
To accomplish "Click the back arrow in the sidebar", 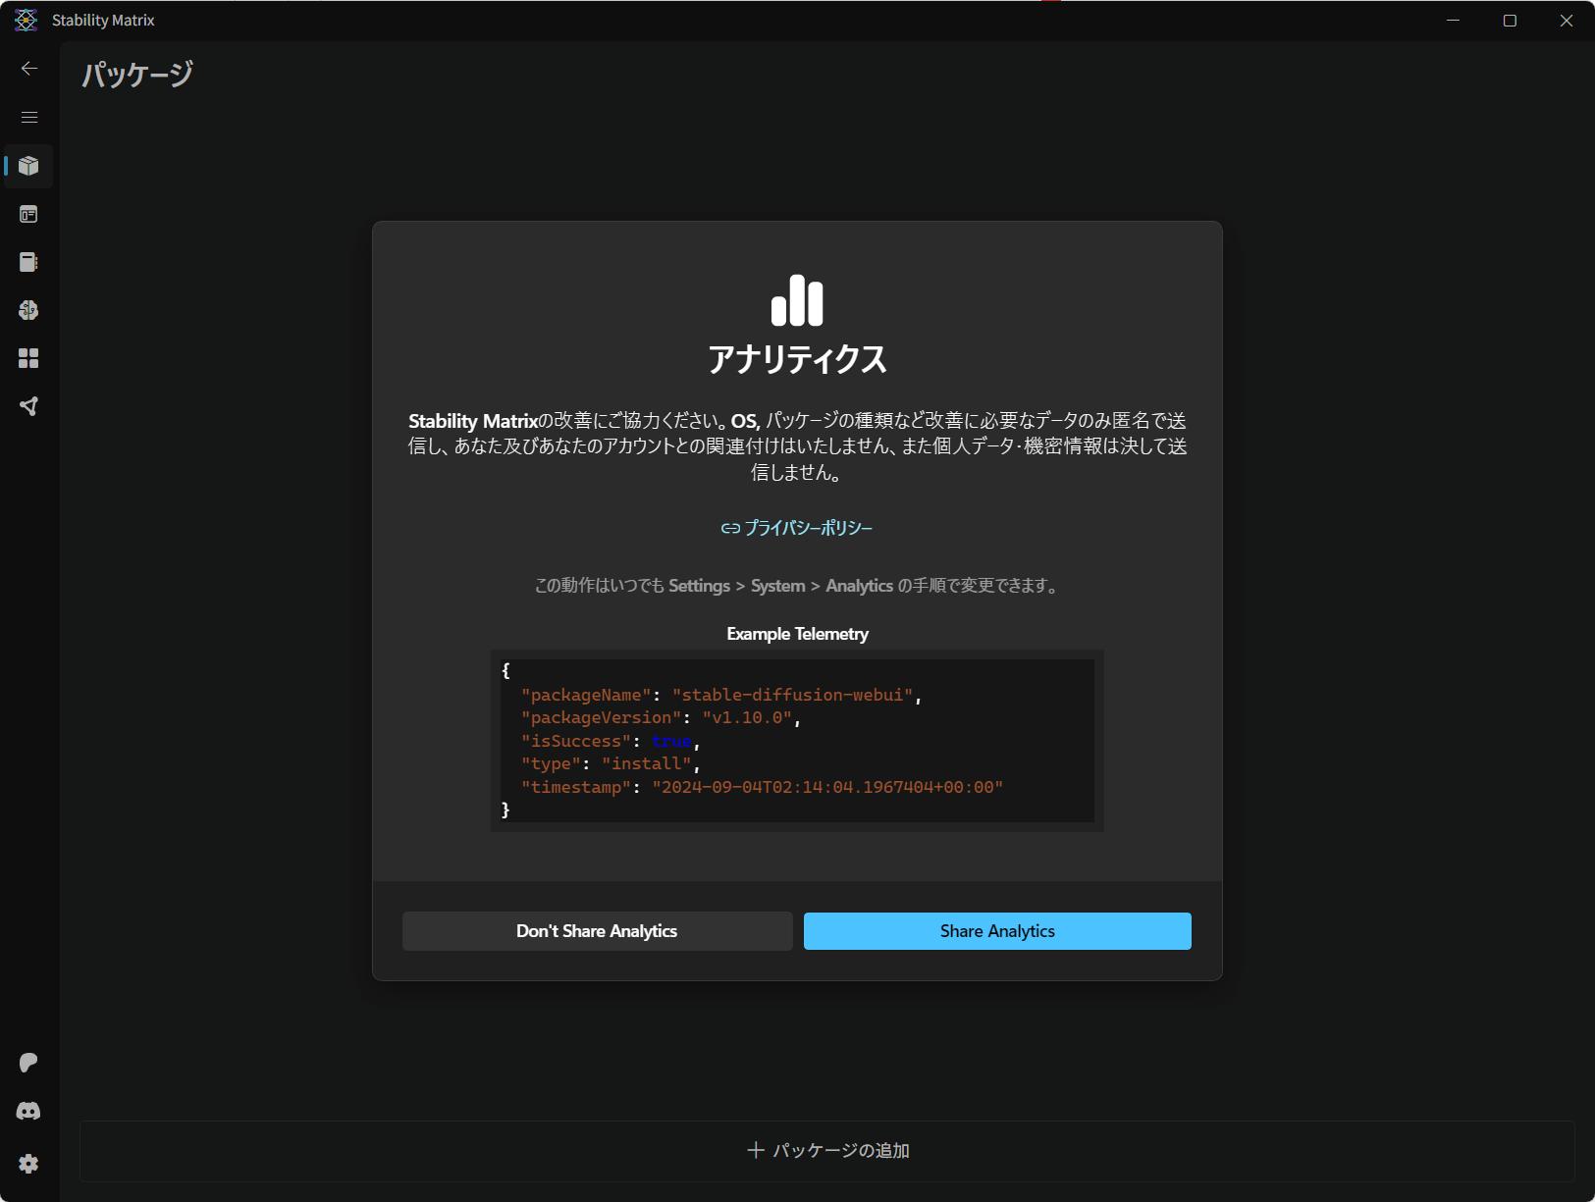I will [29, 69].
